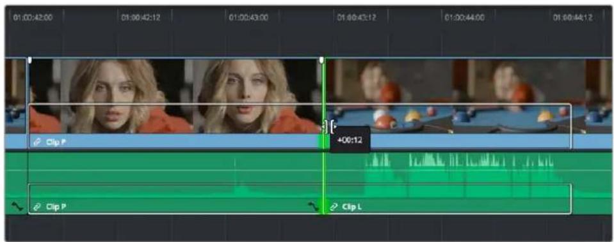Click the trim bracket cursor at edit point

330,126
